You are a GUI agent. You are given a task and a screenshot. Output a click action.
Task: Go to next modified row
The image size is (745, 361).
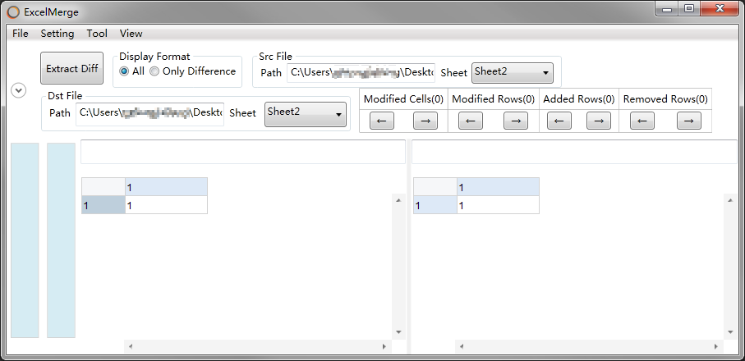(x=516, y=121)
